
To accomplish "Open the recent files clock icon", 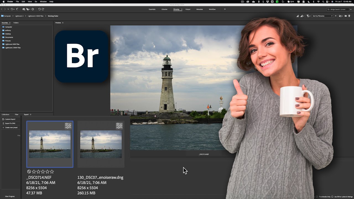I will pos(12,9).
